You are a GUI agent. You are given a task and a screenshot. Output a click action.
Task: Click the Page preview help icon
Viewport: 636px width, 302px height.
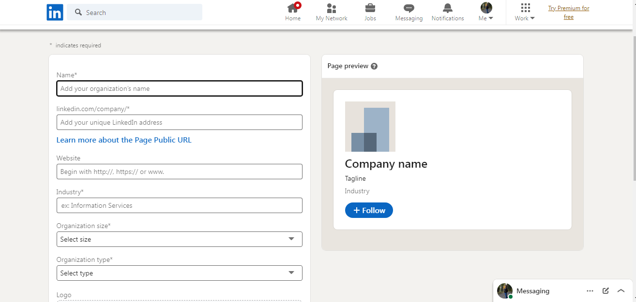[x=374, y=66]
